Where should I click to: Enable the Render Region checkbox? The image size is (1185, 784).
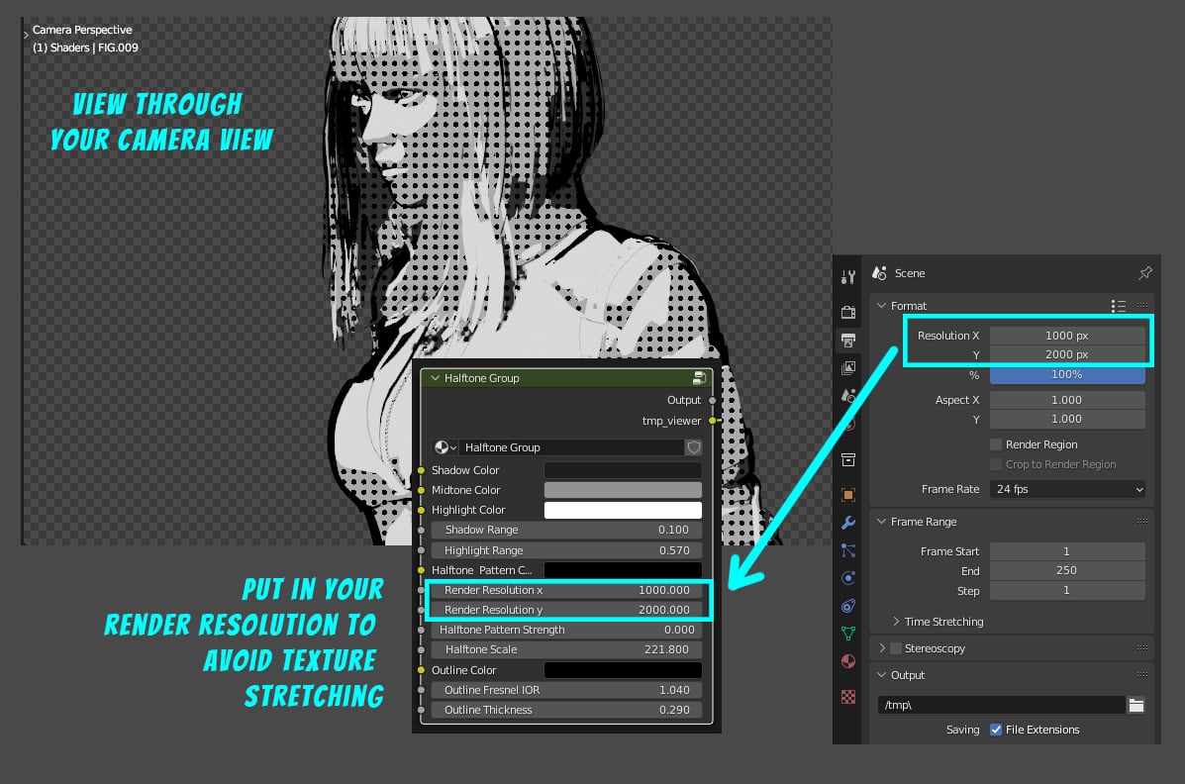coord(999,443)
